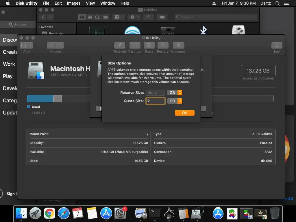Click the Dartz user name in menu bar

(x=265, y=3)
